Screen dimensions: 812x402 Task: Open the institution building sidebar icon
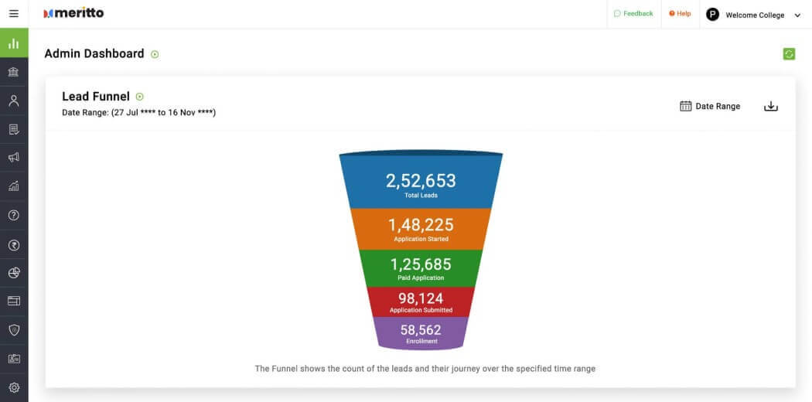pyautogui.click(x=14, y=72)
